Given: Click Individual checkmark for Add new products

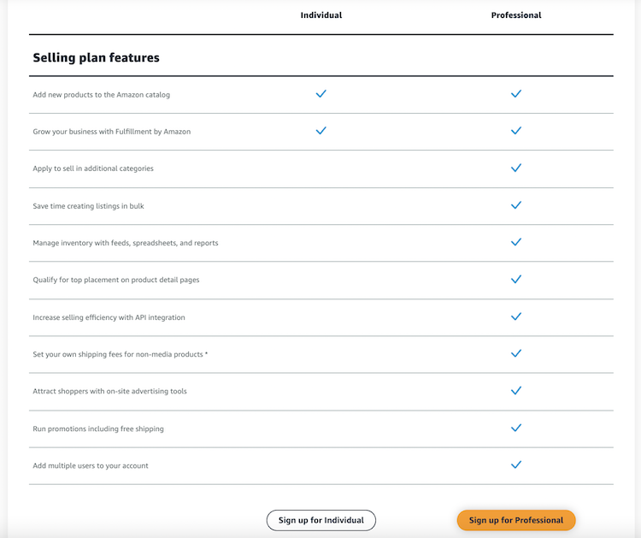Looking at the screenshot, I should (320, 94).
